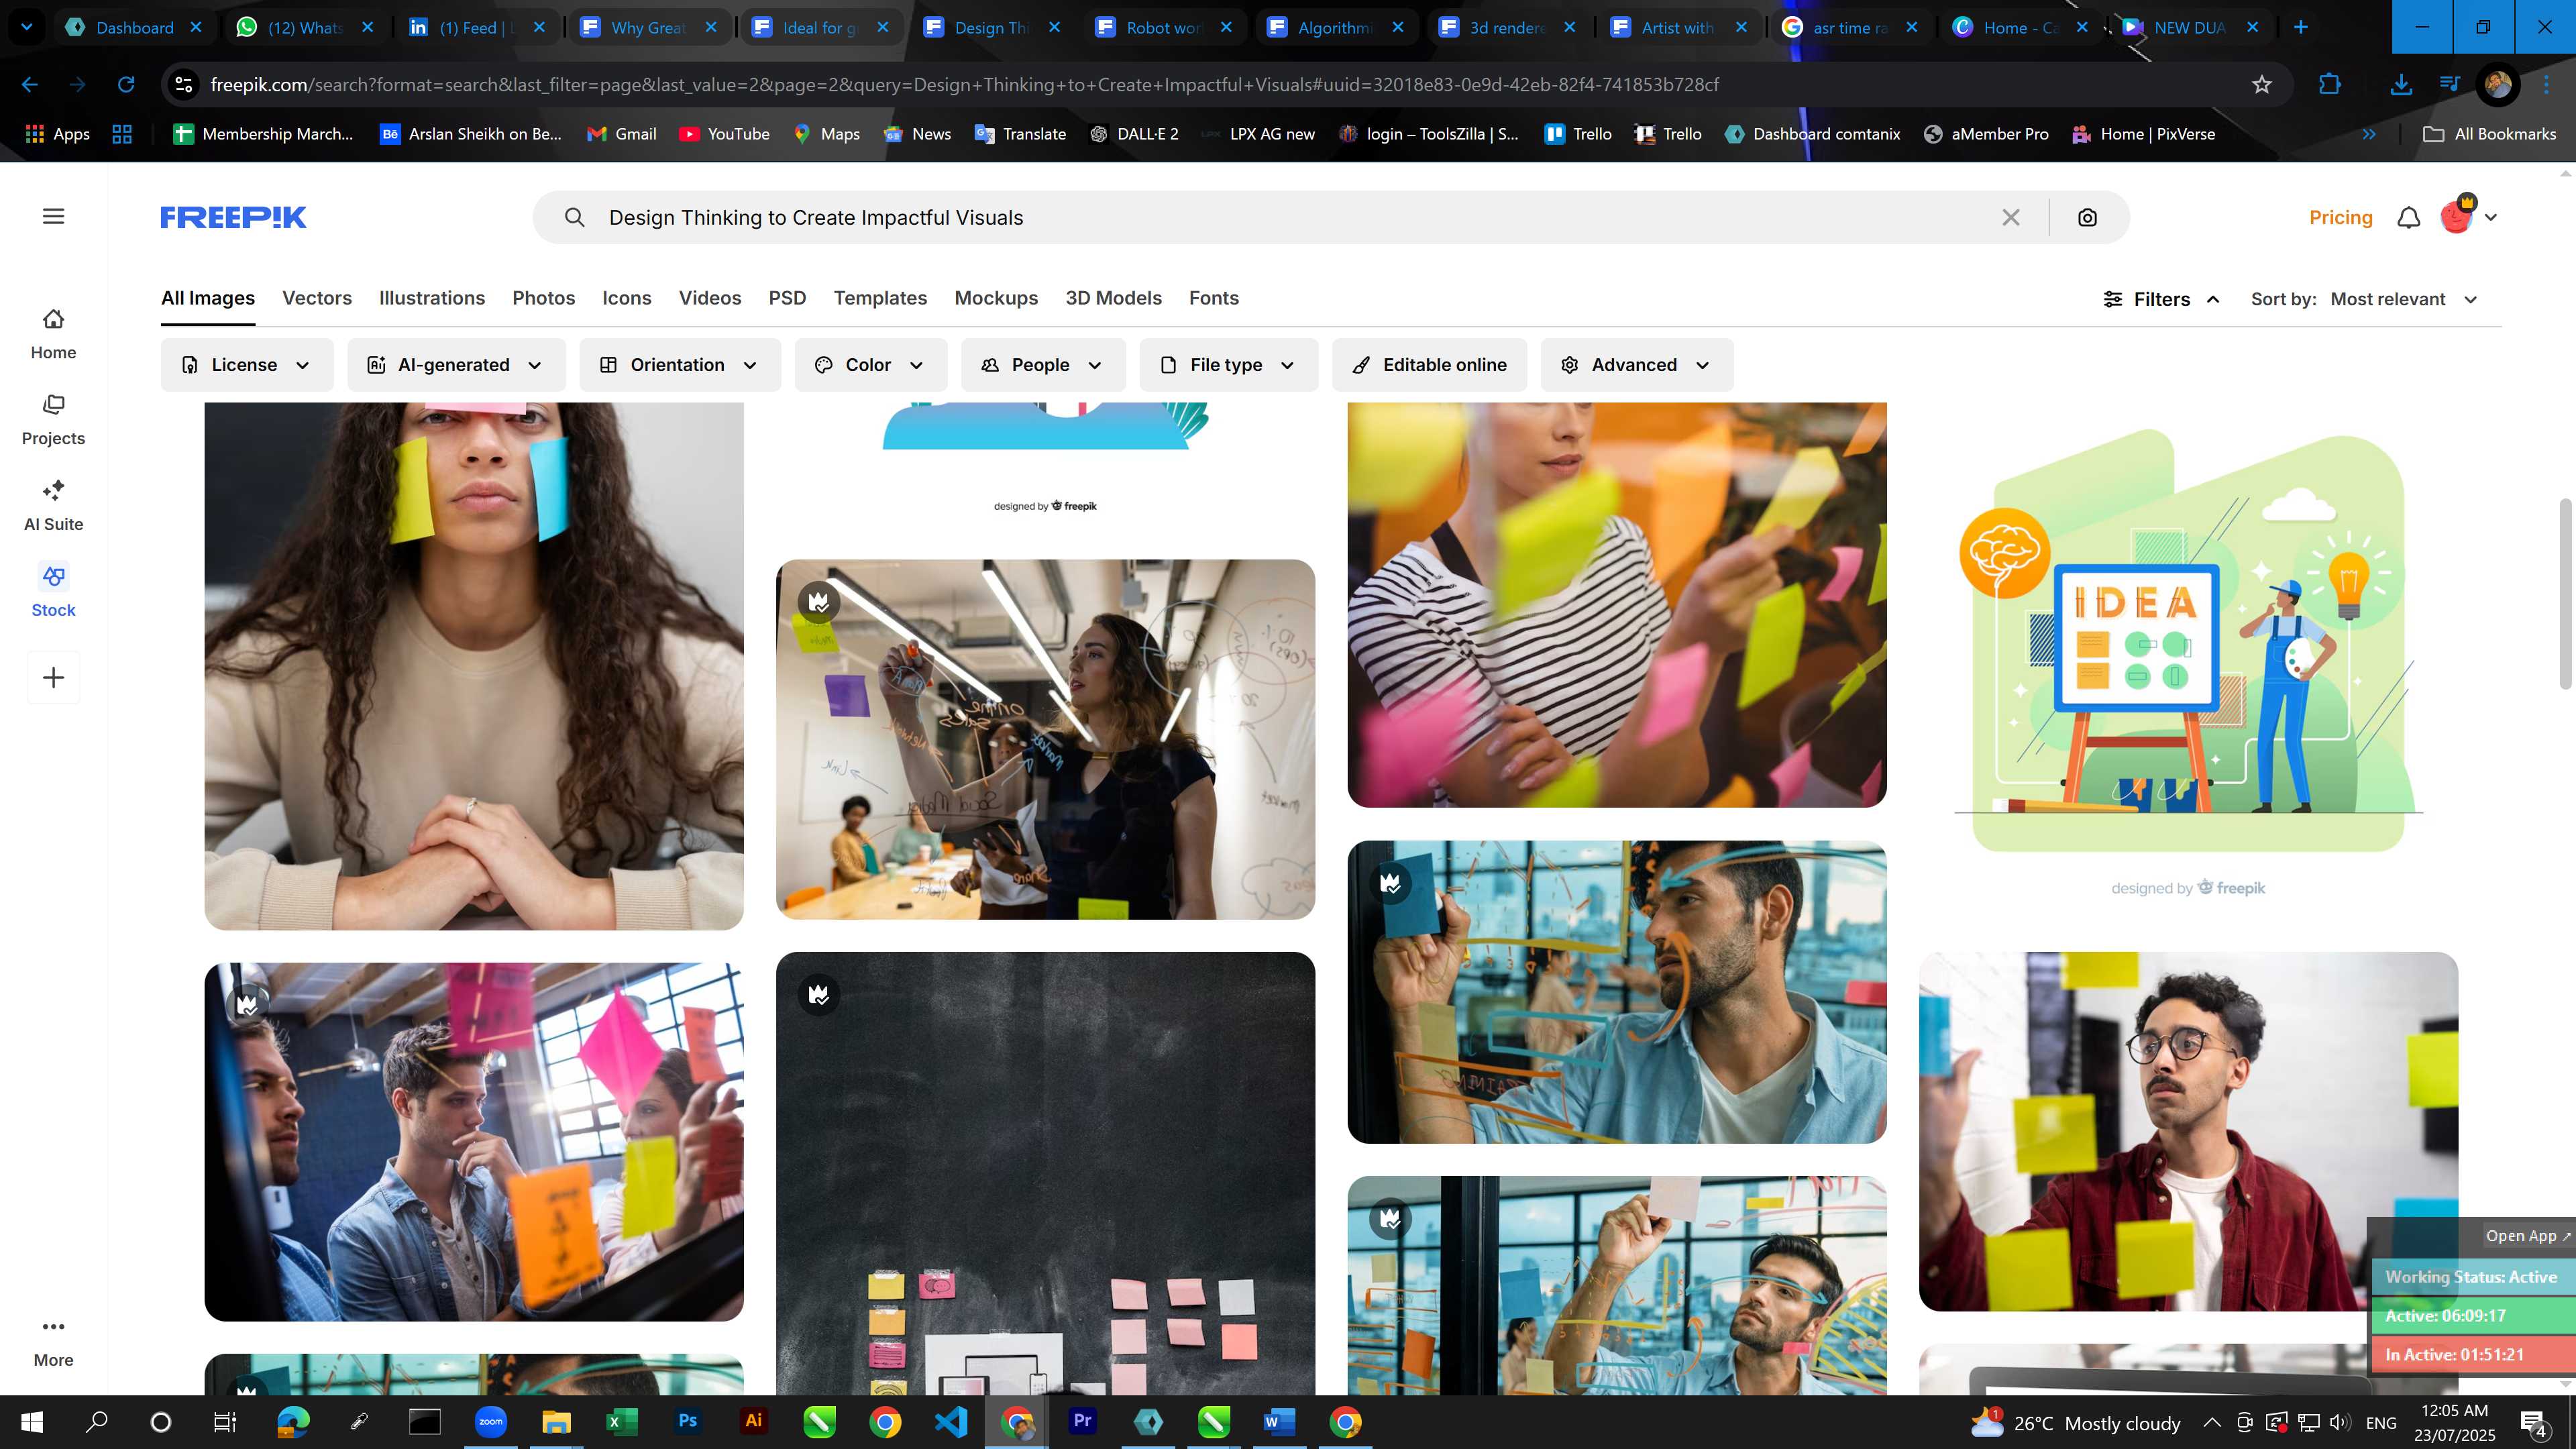2576x1449 pixels.
Task: Switch to Mockups tab
Action: tap(996, 298)
